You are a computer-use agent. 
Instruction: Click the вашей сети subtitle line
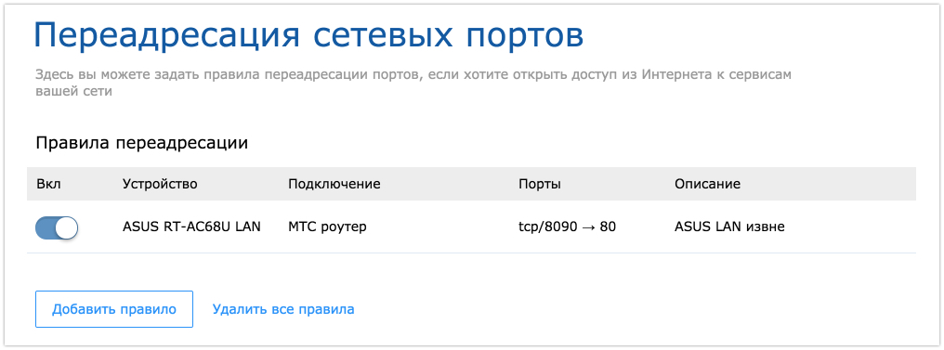click(73, 92)
